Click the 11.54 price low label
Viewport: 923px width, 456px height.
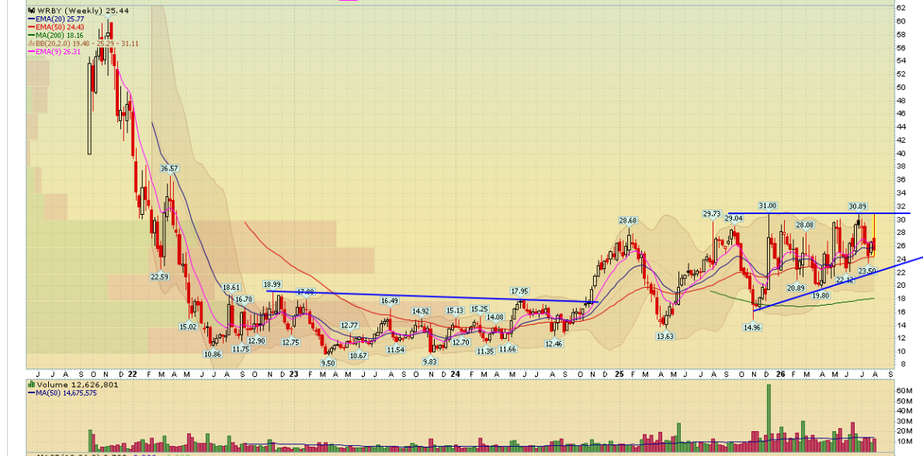click(395, 350)
